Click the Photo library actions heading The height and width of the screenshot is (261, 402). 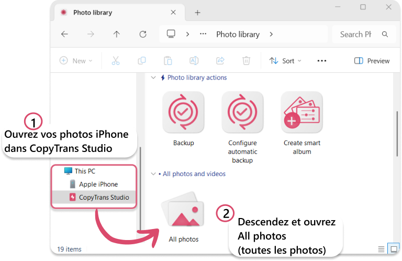(x=197, y=78)
